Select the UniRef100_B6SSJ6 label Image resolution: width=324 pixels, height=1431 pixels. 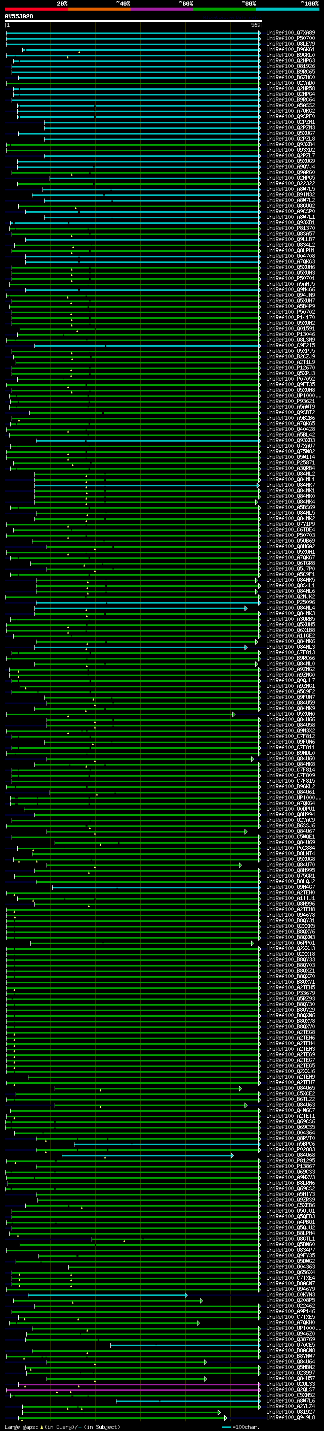pos(291,826)
